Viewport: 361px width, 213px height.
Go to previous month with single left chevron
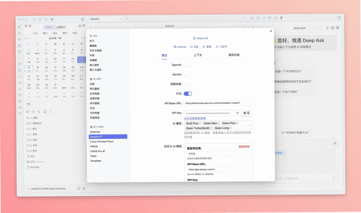coord(29,38)
